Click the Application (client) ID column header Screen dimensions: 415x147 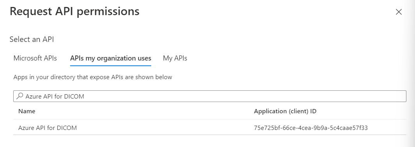tap(285, 111)
